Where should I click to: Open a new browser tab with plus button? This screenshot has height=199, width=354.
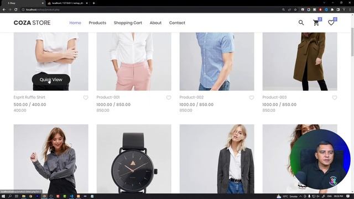93,3
